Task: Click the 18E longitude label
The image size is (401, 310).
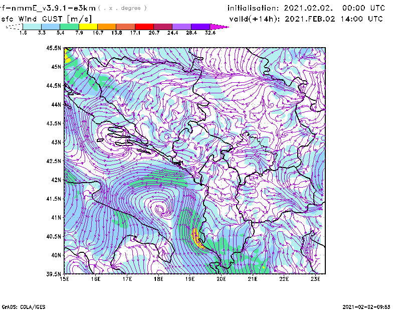Action: [158, 279]
